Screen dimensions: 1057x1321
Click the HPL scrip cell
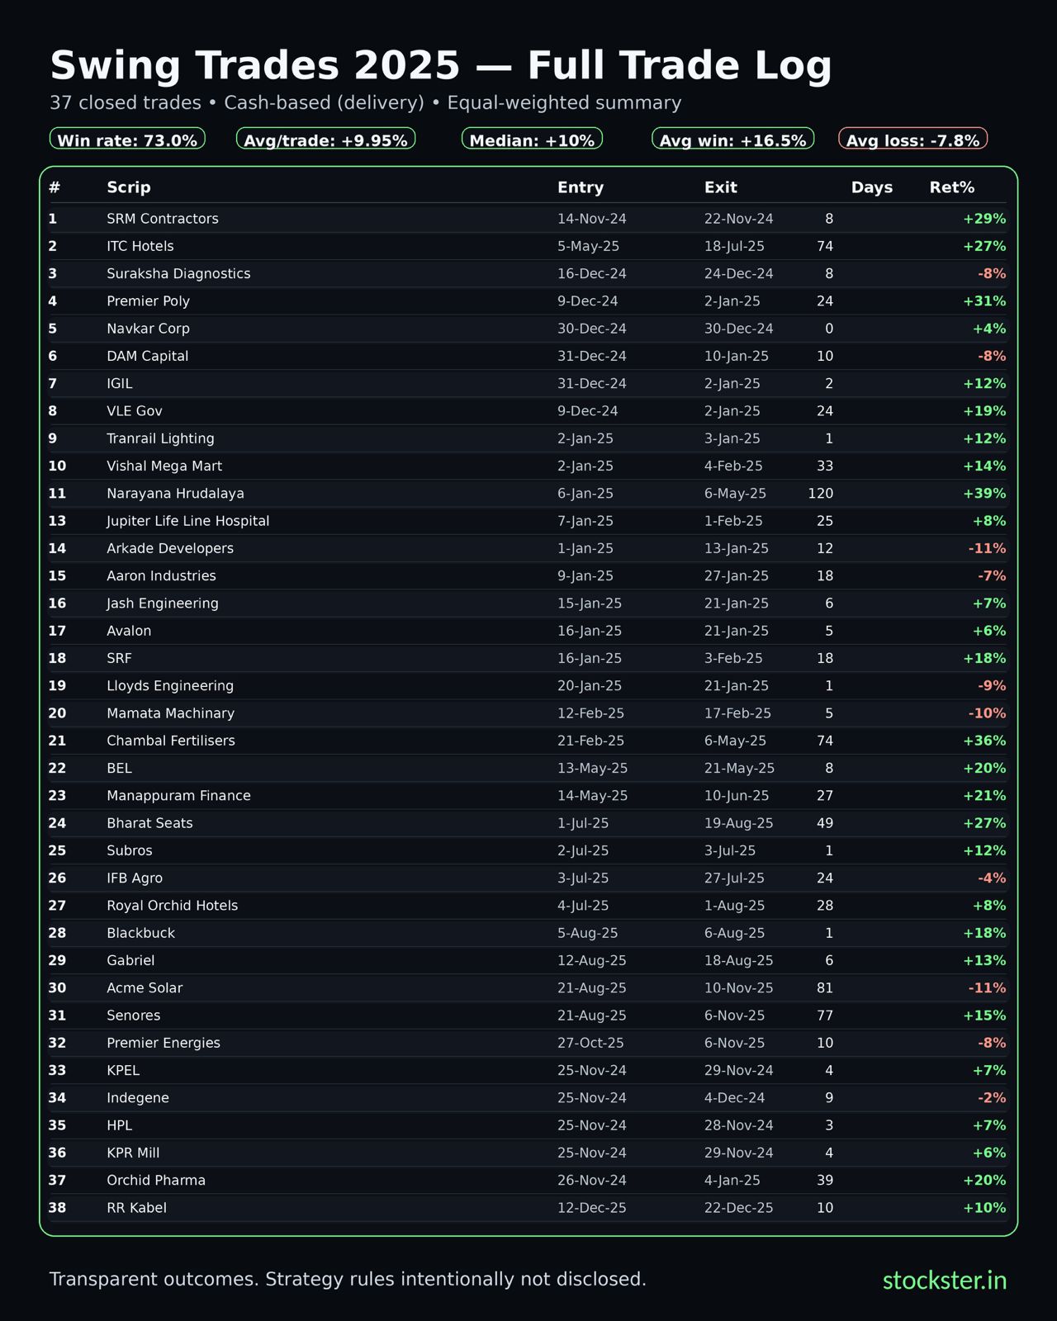pos(119,1125)
